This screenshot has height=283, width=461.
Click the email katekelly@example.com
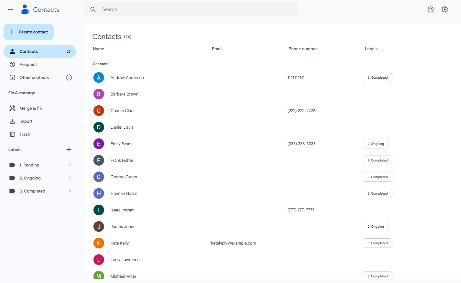click(234, 243)
